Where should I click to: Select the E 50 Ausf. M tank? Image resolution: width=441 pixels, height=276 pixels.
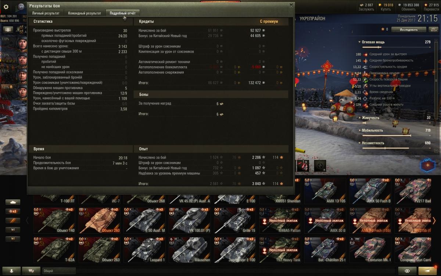tap(145, 220)
